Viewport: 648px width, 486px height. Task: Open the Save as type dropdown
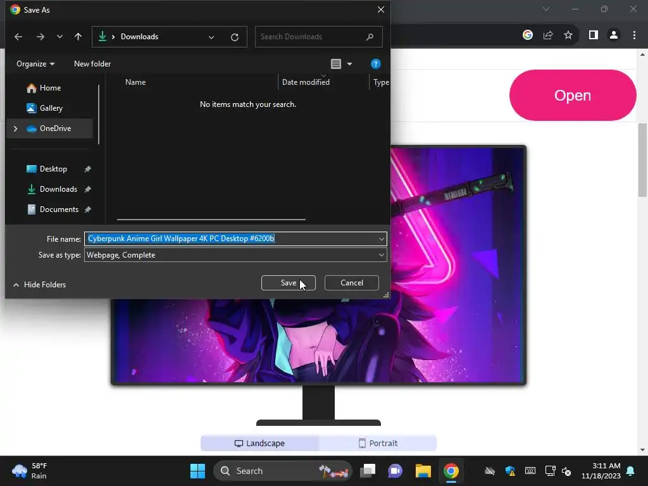[235, 255]
